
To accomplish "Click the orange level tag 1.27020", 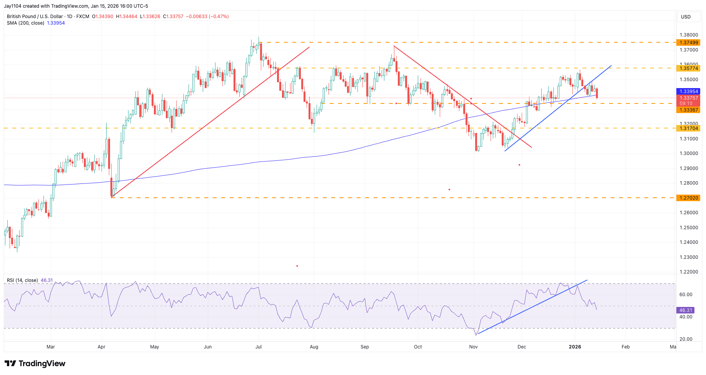I will (689, 198).
